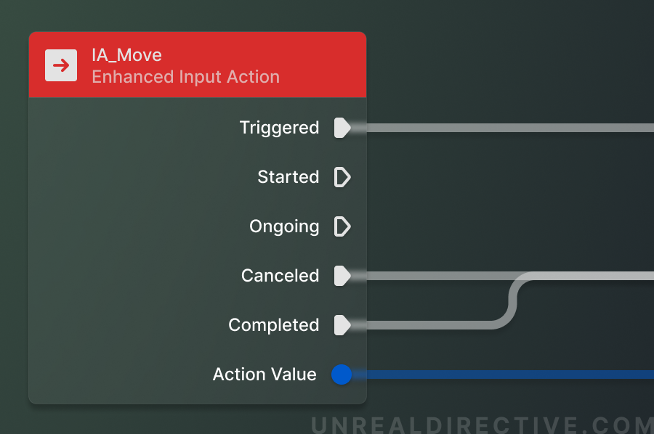Select the white wire leaving the Triggered pin
This screenshot has height=434, width=654.
point(509,128)
